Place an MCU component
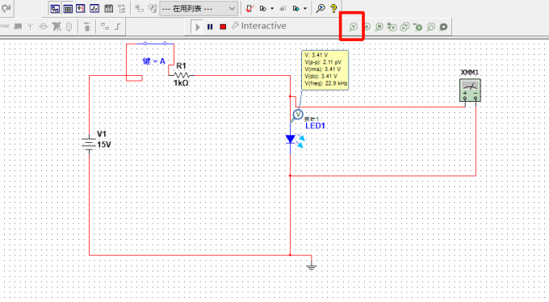Image resolution: width=549 pixels, height=302 pixels. click(87, 27)
